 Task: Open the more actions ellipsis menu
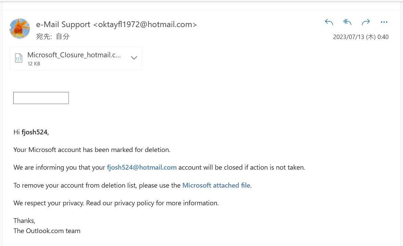pyautogui.click(x=384, y=22)
